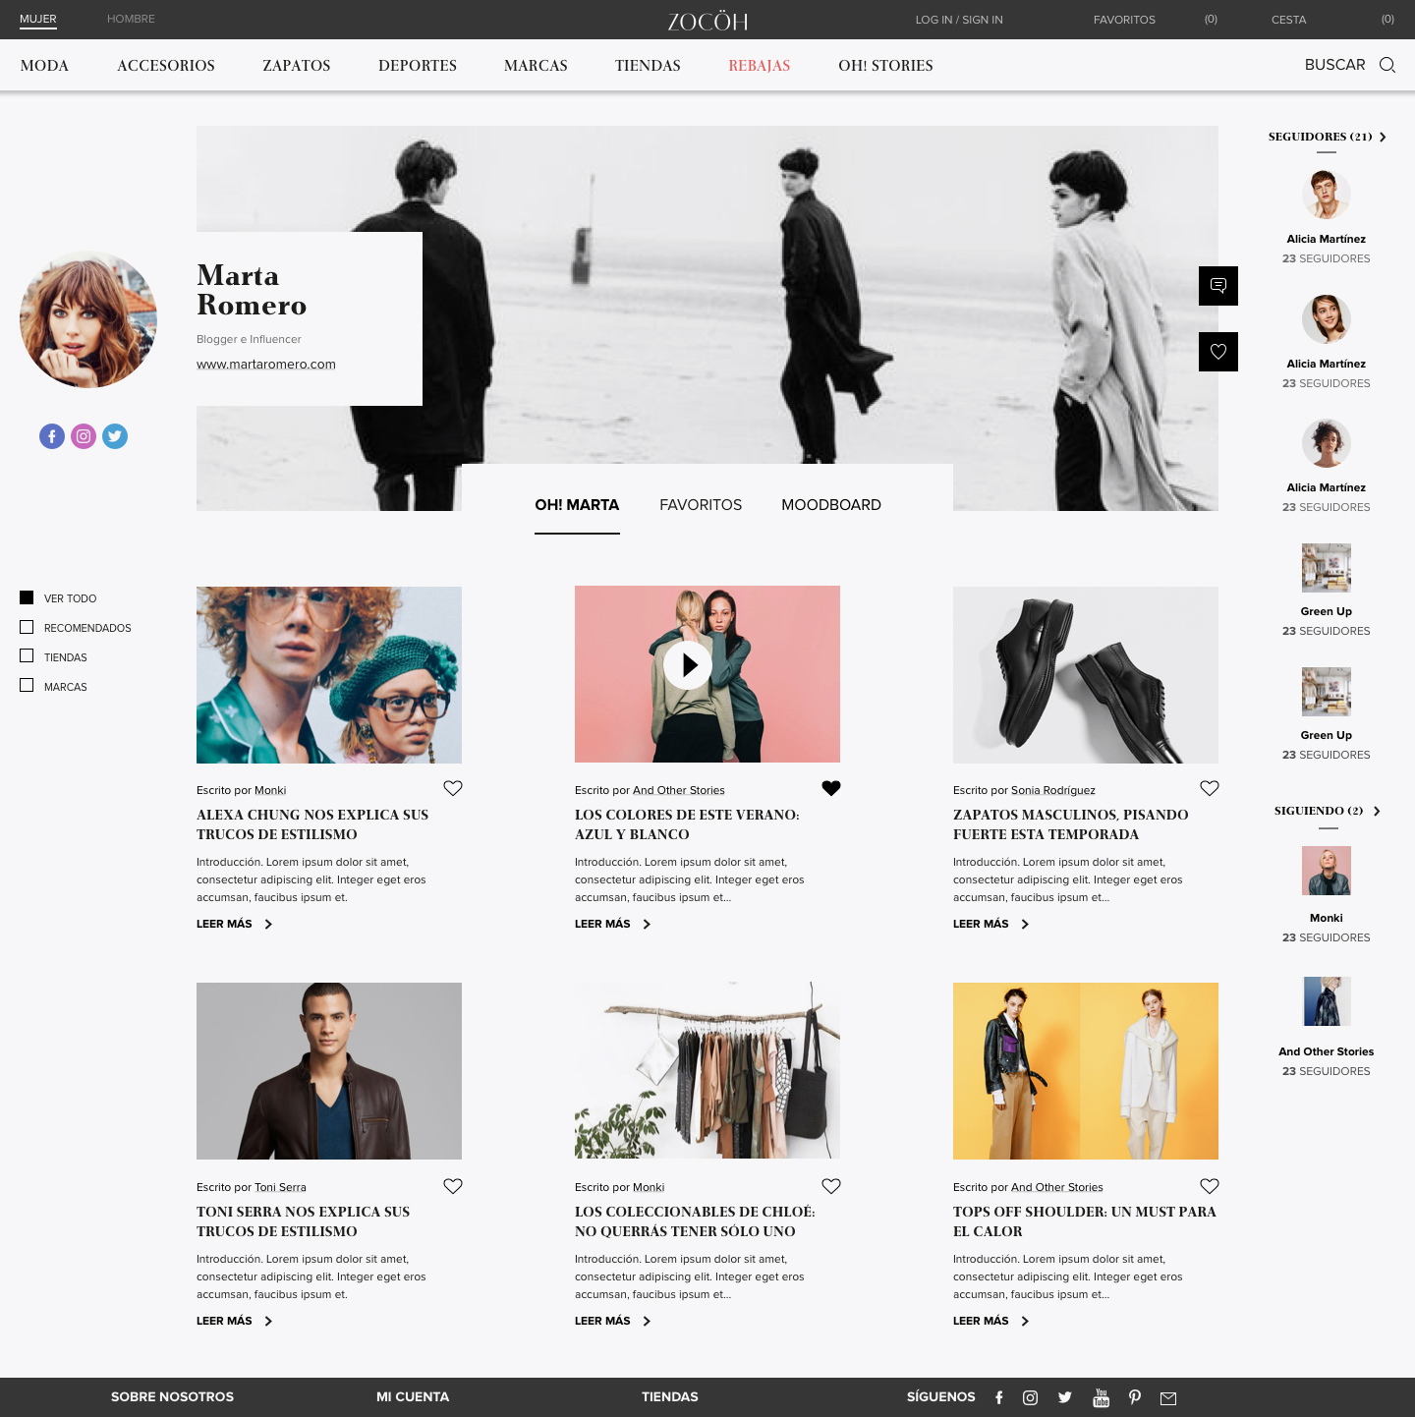Open footer YouTube icon
The width and height of the screenshot is (1415, 1417).
1101,1397
